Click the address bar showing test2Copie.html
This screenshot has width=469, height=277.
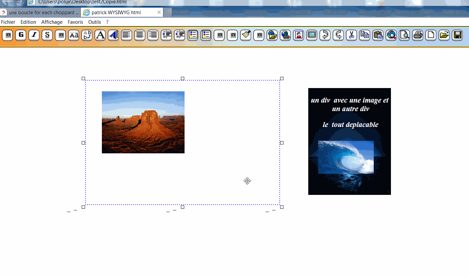[82, 2]
